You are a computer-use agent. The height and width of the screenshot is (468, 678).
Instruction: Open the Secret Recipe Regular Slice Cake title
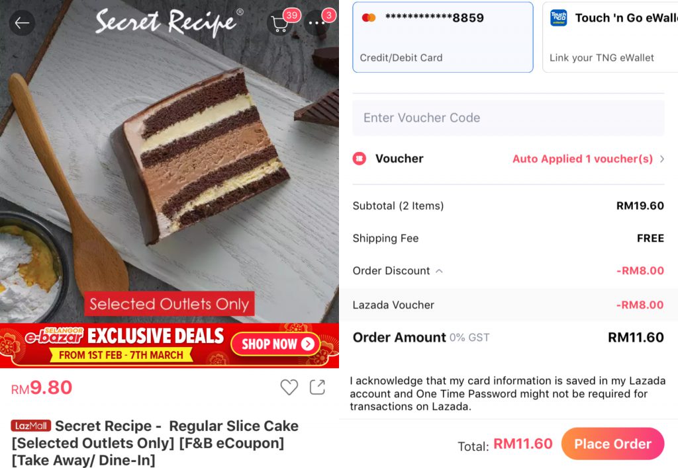(155, 443)
